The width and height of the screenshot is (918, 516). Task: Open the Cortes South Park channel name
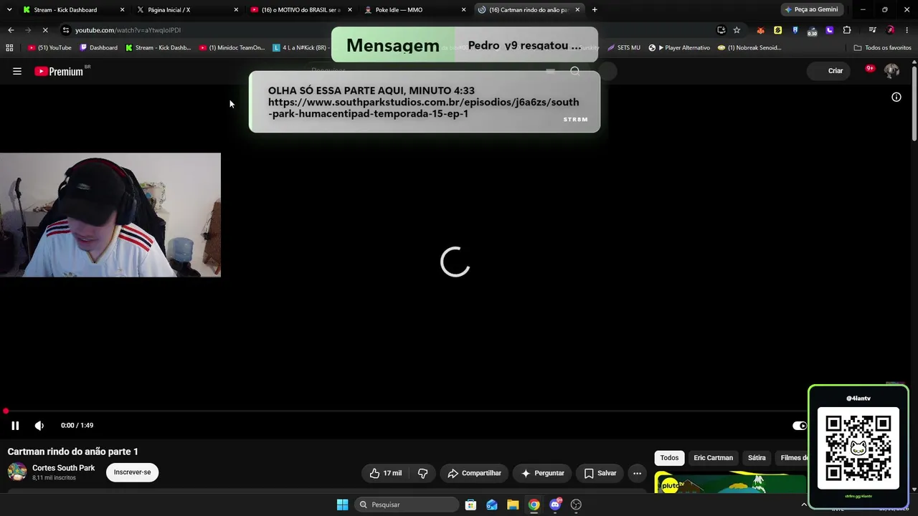[x=63, y=468]
